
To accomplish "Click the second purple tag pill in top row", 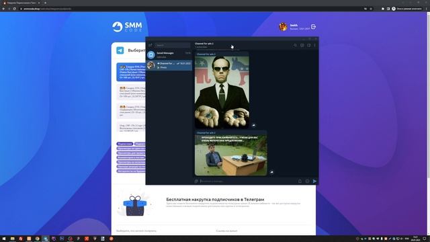I will (x=140, y=144).
